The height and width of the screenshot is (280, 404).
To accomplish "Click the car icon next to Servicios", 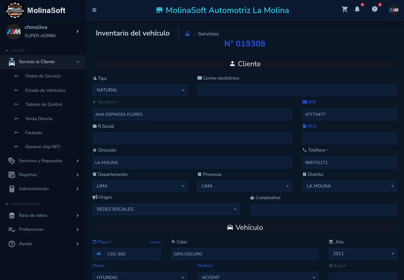I will coord(188,34).
